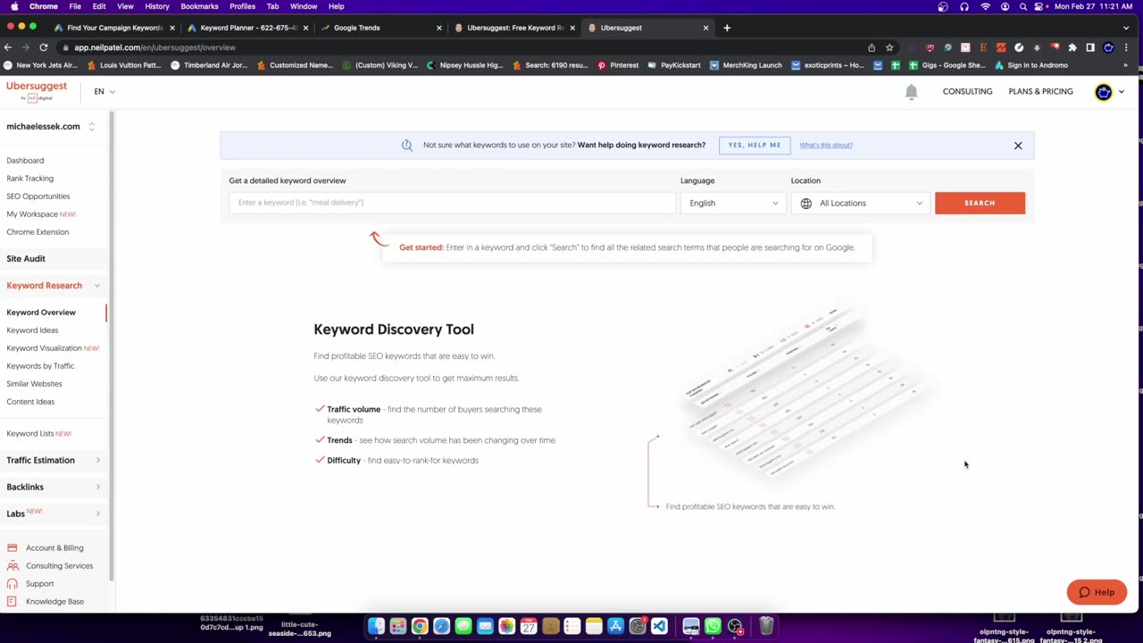1143x643 pixels.
Task: Open Keywords by Traffic in the sidebar
Action: 40,366
